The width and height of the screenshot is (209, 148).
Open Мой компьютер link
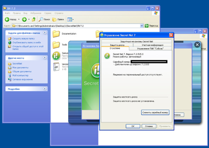21,75
